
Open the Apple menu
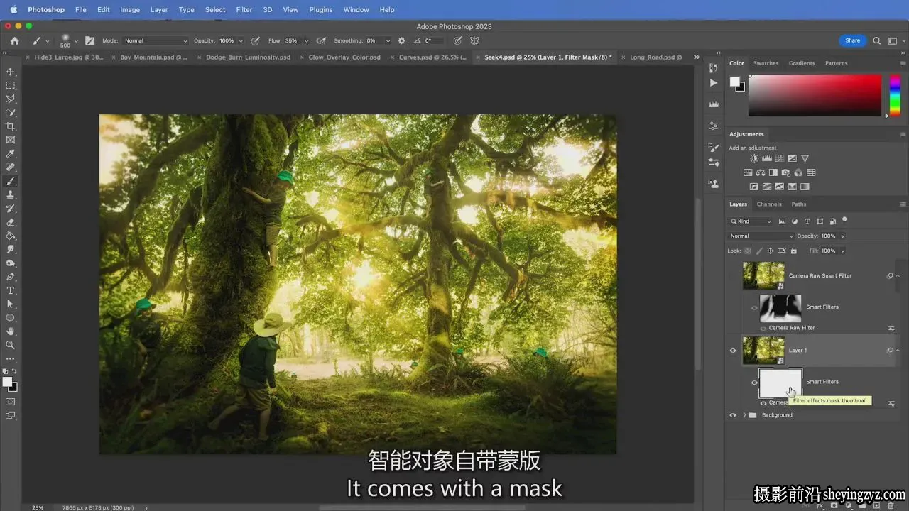(x=13, y=10)
